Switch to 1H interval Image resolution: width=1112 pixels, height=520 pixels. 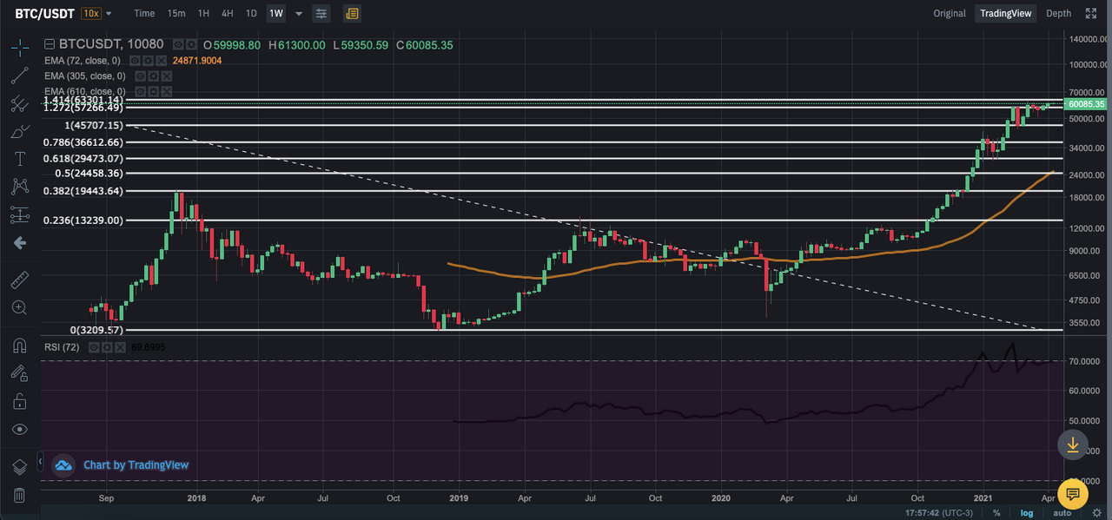pyautogui.click(x=203, y=13)
